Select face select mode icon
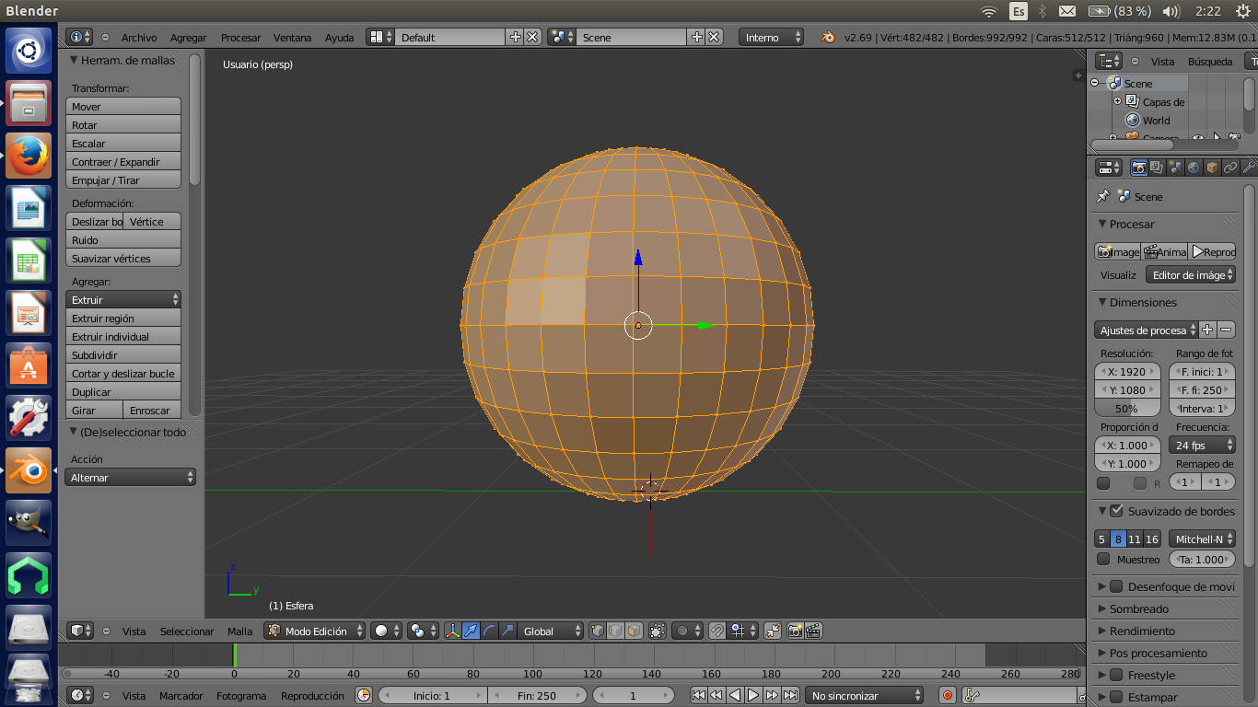The image size is (1258, 707). point(634,632)
